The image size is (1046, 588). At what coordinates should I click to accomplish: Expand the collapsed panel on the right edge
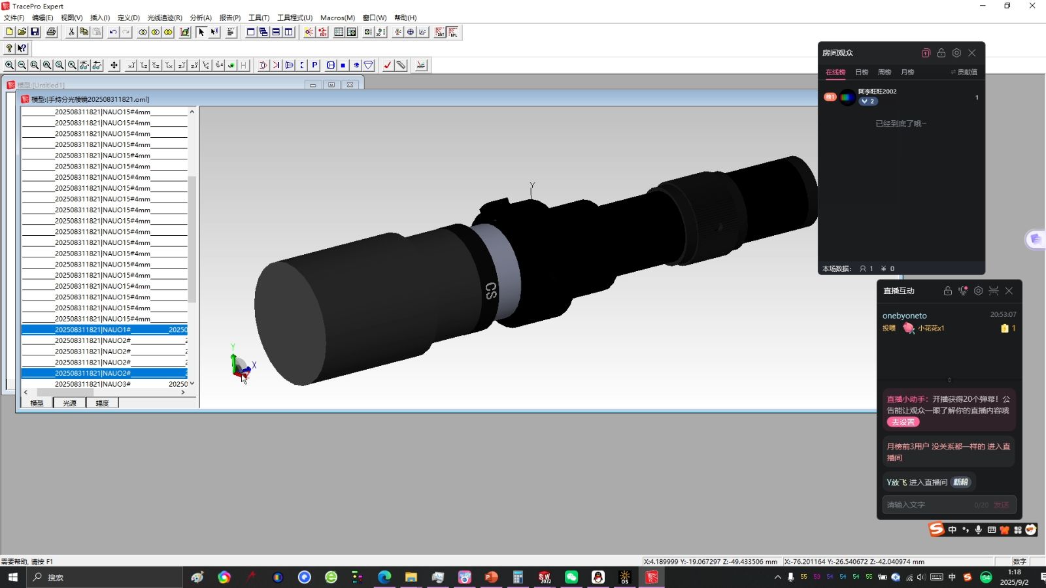click(1036, 239)
